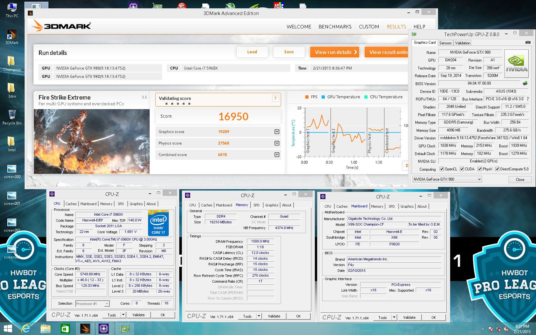Click the FPS orange legend swatch
Screen dimensions: 536x335
307,97
